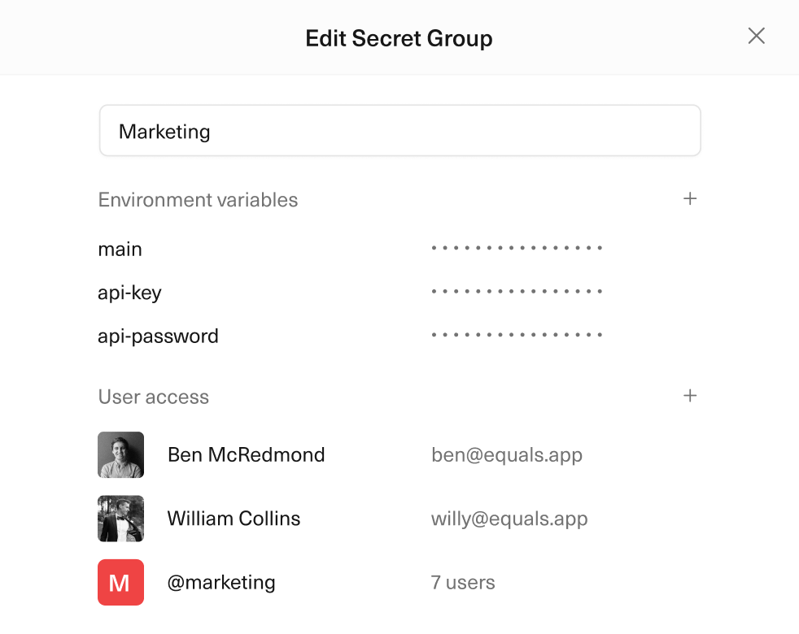Click the Environment variables section heading
Screen dimensions: 799x634
pos(198,200)
